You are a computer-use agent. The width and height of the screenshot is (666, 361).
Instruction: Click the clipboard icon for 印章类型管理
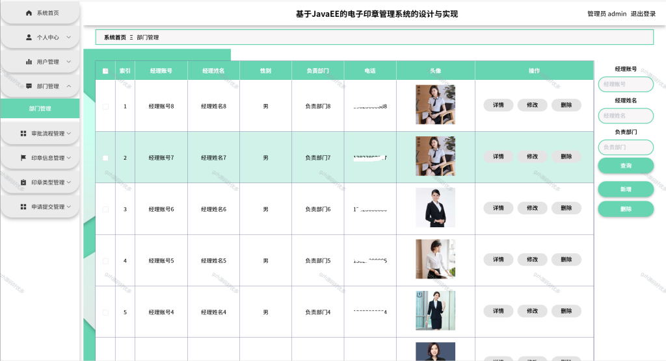(x=23, y=182)
